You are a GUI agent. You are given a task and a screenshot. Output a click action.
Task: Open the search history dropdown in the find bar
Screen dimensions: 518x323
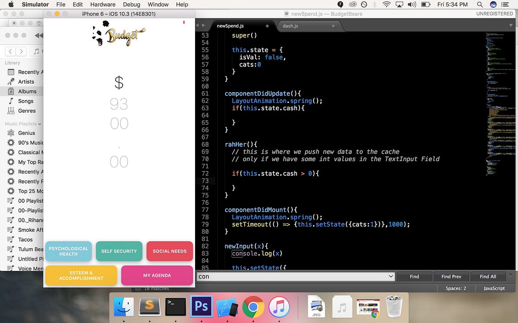390,276
